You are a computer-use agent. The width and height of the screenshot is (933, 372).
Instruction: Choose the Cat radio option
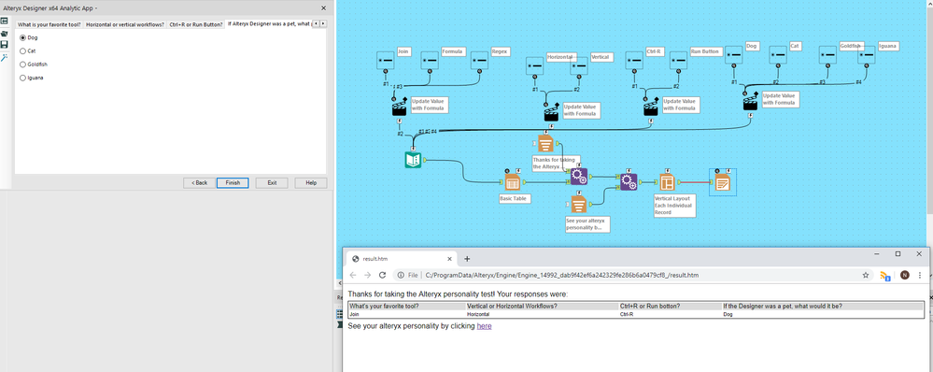coord(22,51)
